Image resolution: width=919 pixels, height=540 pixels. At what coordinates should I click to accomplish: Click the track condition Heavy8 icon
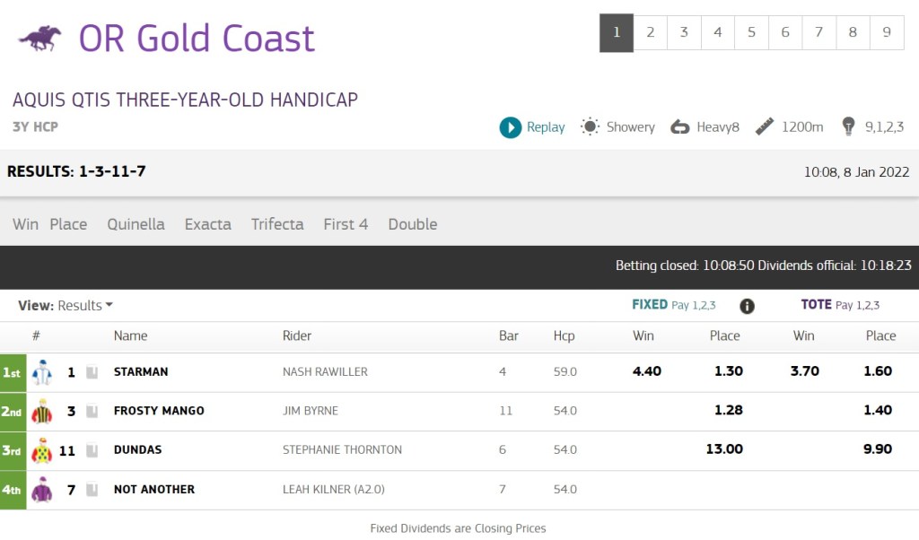[679, 127]
